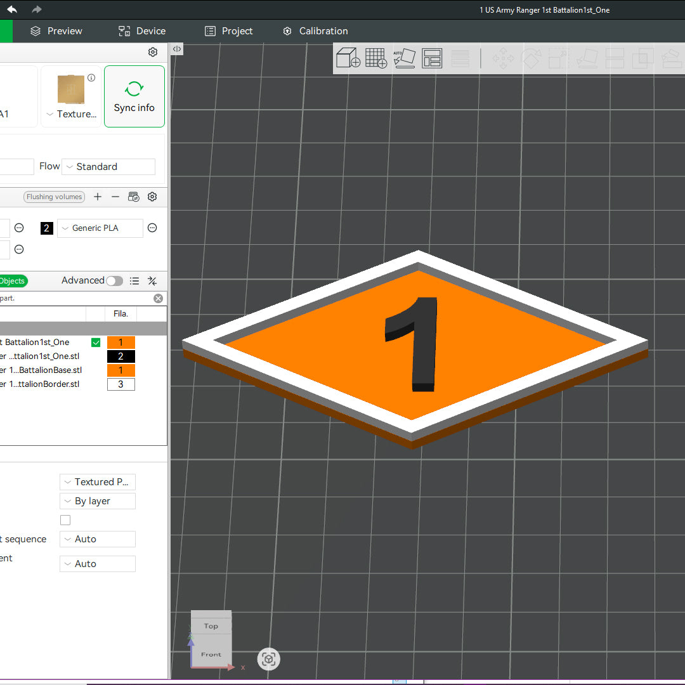
Task: Open the By layer print sequence dropdown
Action: pos(98,501)
